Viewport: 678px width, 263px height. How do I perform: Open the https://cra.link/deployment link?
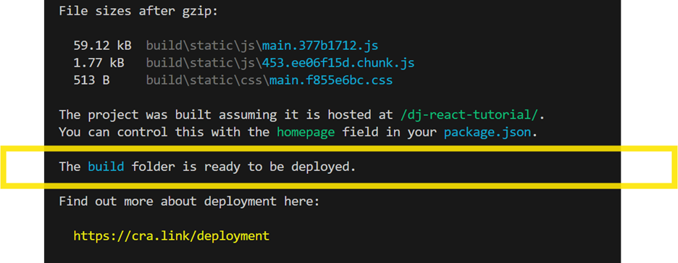click(171, 235)
